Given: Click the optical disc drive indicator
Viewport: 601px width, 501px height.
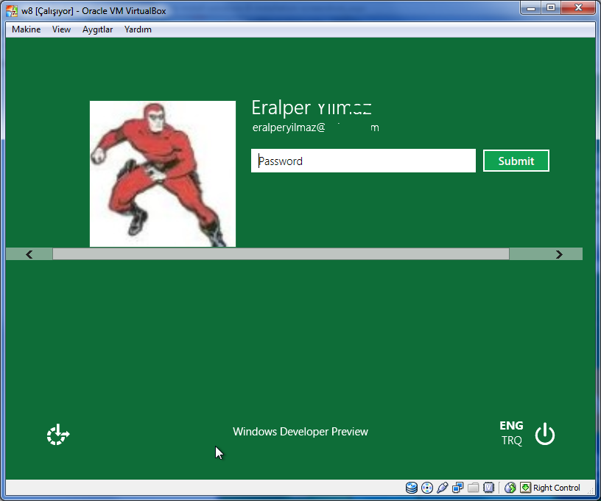Looking at the screenshot, I should pyautogui.click(x=427, y=488).
